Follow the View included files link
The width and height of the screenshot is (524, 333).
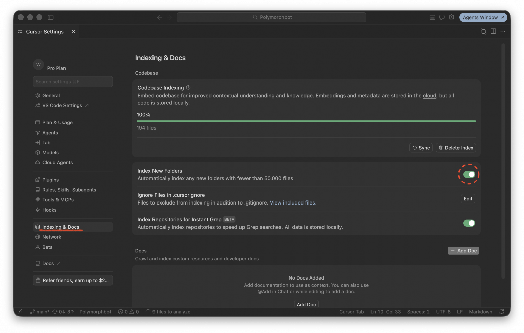tap(293, 202)
